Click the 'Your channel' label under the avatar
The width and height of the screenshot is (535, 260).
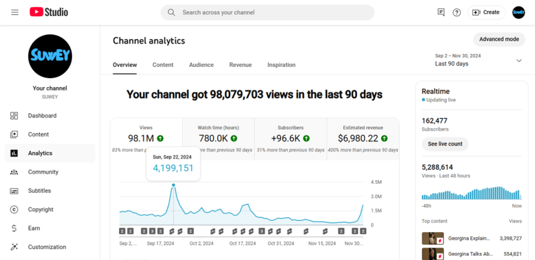click(50, 88)
